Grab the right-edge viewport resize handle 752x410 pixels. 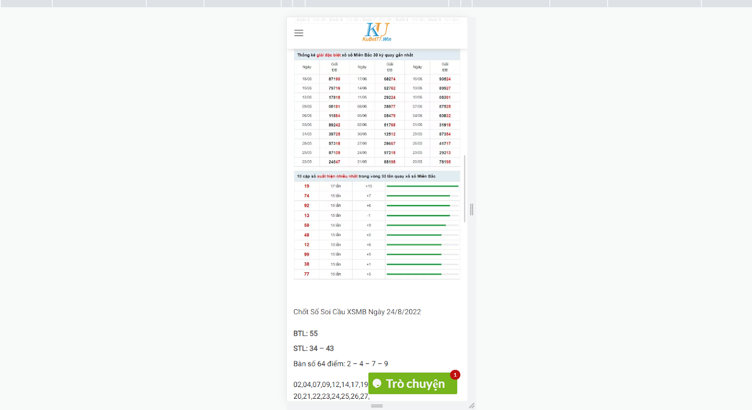click(x=471, y=210)
